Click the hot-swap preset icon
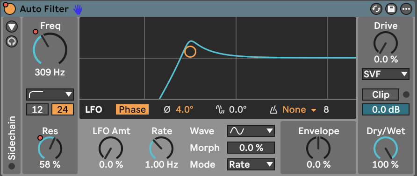 coord(376,9)
